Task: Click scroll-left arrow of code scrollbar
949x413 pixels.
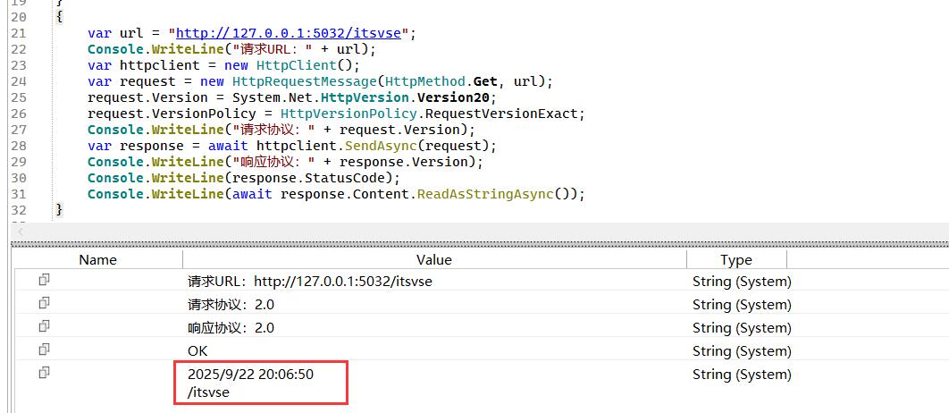Action: pyautogui.click(x=21, y=232)
